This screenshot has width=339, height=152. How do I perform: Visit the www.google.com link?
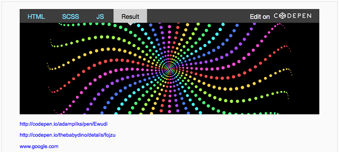39,147
